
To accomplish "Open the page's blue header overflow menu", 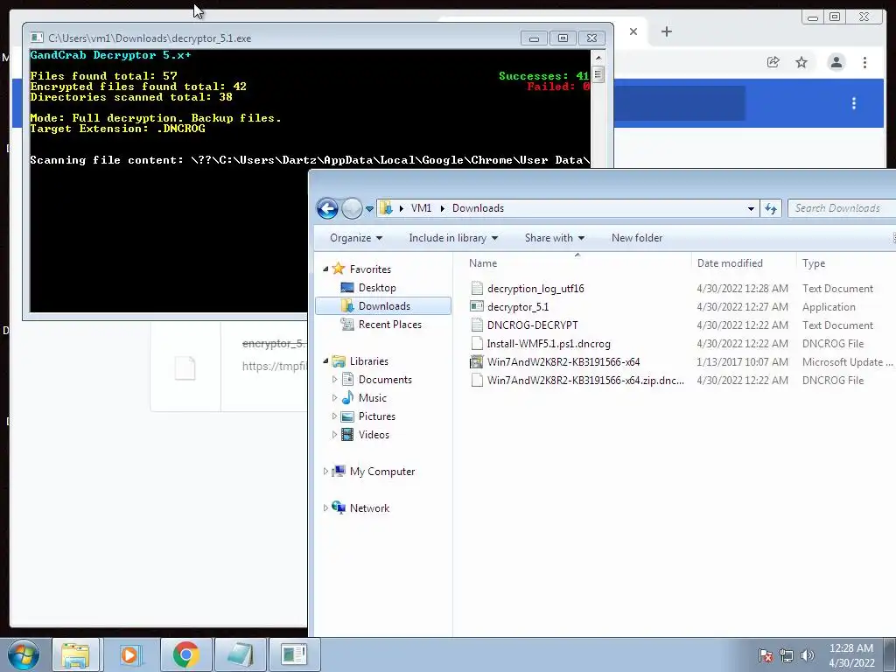I will click(x=854, y=103).
